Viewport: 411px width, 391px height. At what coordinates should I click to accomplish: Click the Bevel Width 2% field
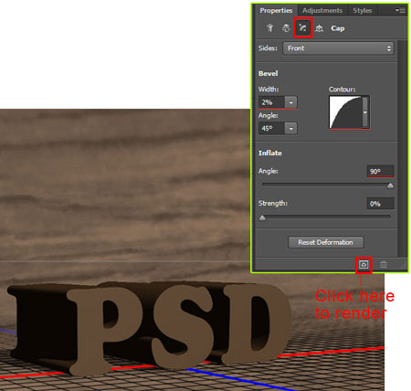coord(272,102)
